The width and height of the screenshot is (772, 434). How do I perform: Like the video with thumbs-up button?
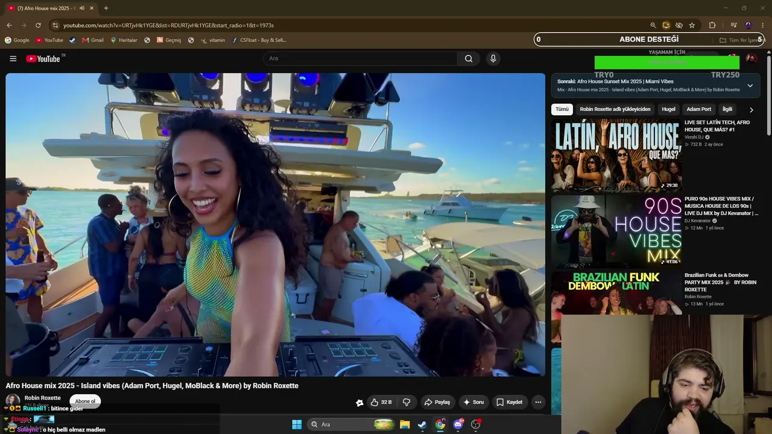point(381,402)
